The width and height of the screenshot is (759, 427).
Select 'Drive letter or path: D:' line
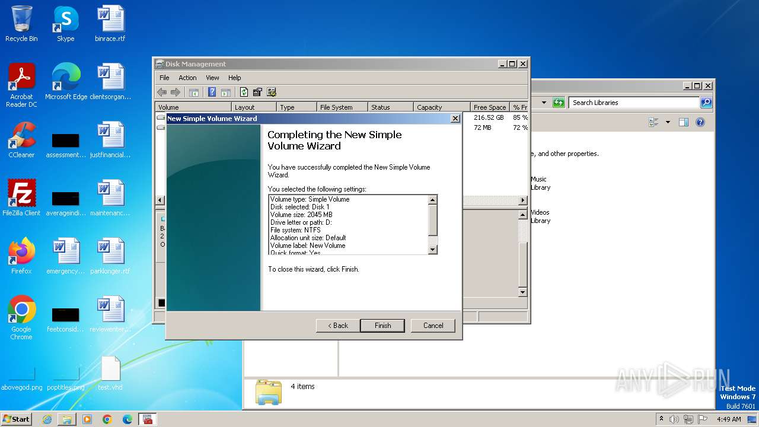(301, 222)
